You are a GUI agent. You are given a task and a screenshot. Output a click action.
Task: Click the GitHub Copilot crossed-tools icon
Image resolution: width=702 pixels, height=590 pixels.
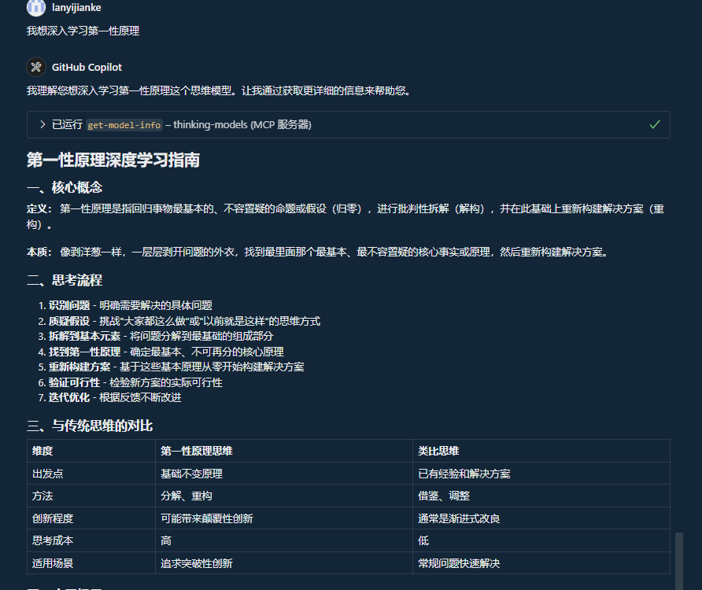(x=35, y=67)
